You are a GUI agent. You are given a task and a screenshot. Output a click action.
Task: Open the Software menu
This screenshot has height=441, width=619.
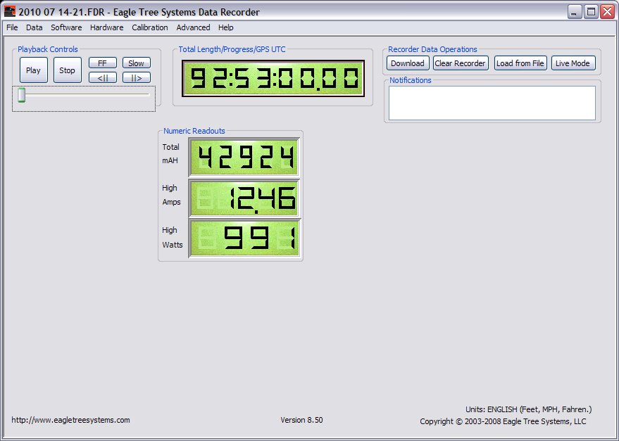click(x=66, y=27)
